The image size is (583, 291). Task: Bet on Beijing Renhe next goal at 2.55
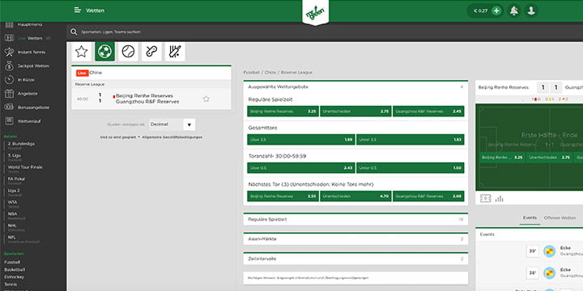pos(283,196)
